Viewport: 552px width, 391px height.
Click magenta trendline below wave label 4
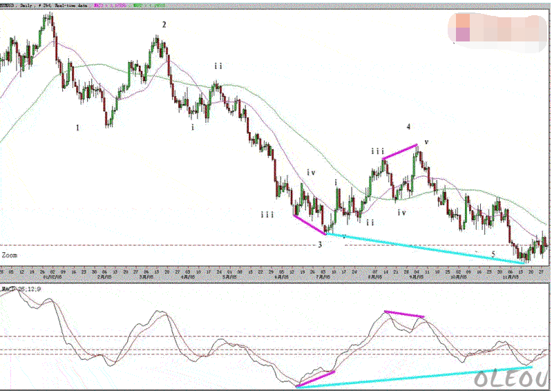(400, 152)
